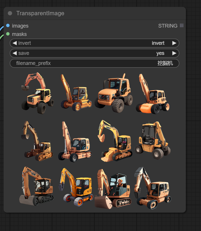Open thumbnail of yellow tracked excavator with blade, middle row third
The image size is (201, 231).
(x=115, y=141)
